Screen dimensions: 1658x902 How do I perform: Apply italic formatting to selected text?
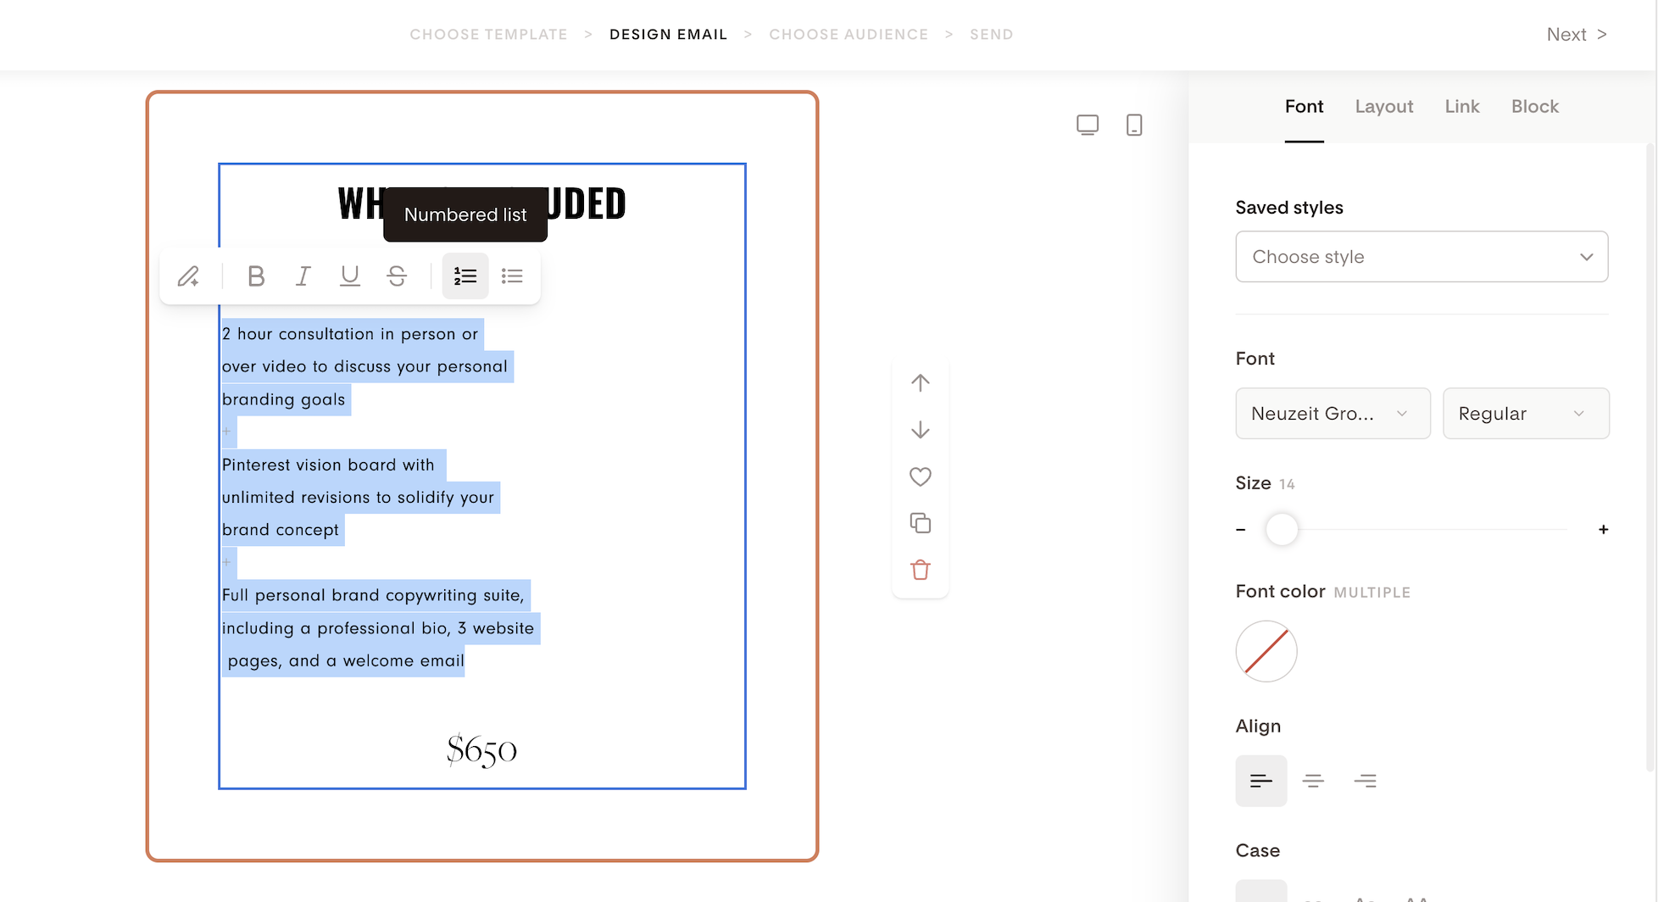pos(303,276)
